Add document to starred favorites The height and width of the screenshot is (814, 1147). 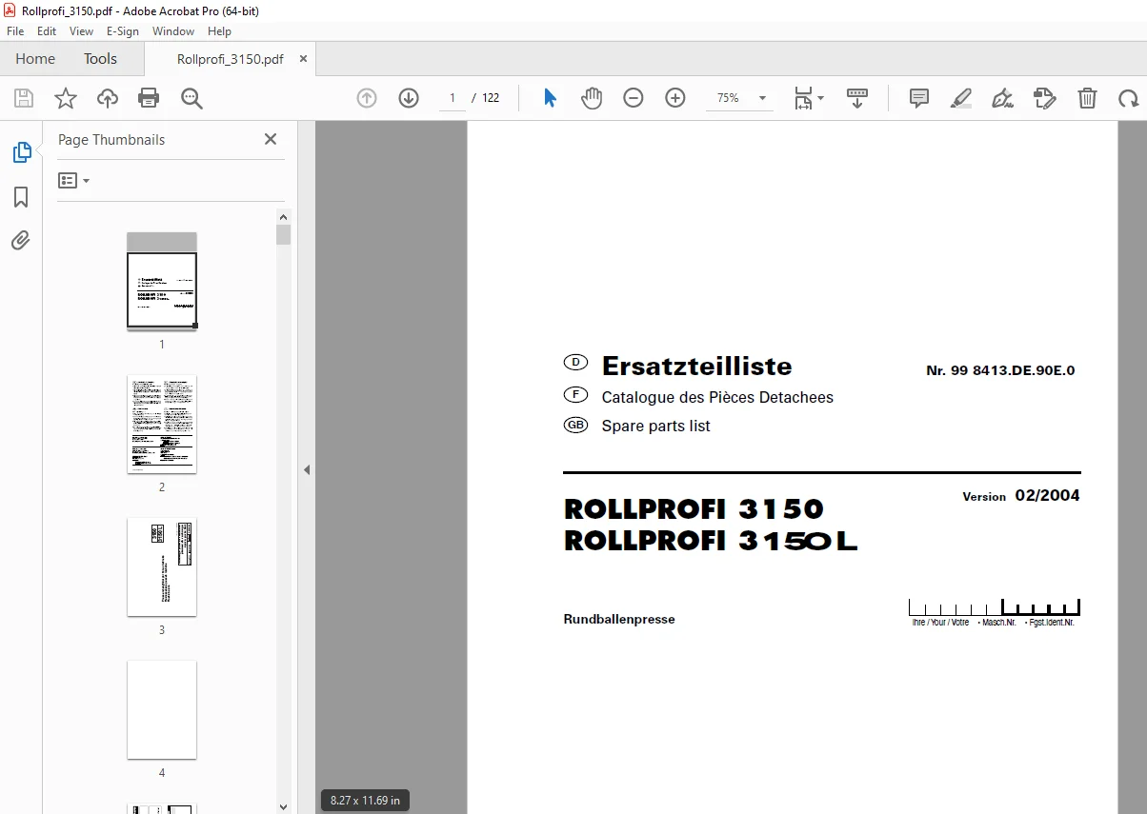pyautogui.click(x=66, y=98)
